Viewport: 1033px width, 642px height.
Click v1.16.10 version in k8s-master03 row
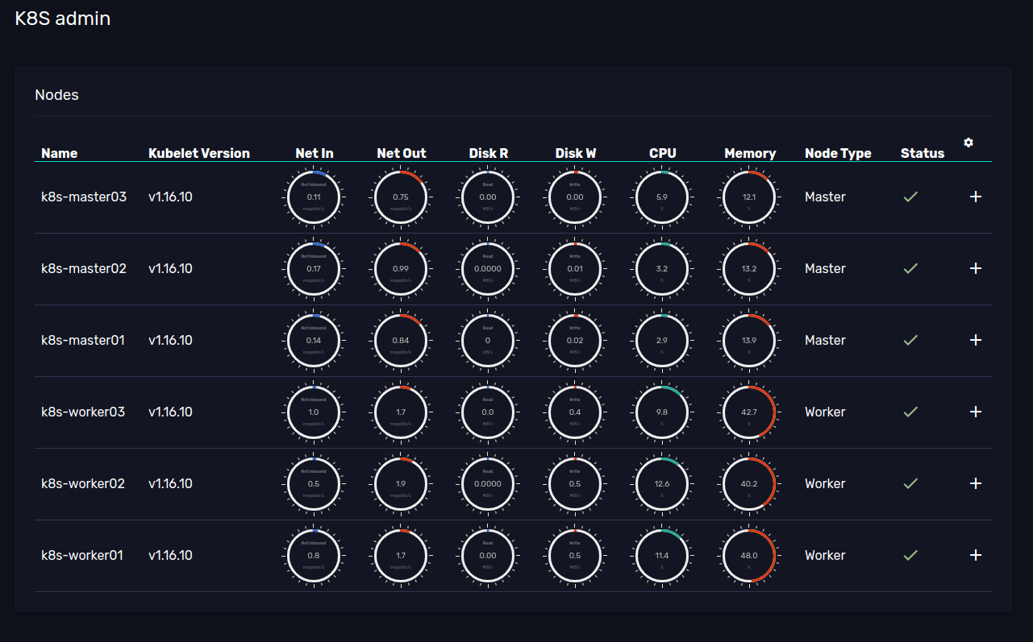(x=170, y=197)
